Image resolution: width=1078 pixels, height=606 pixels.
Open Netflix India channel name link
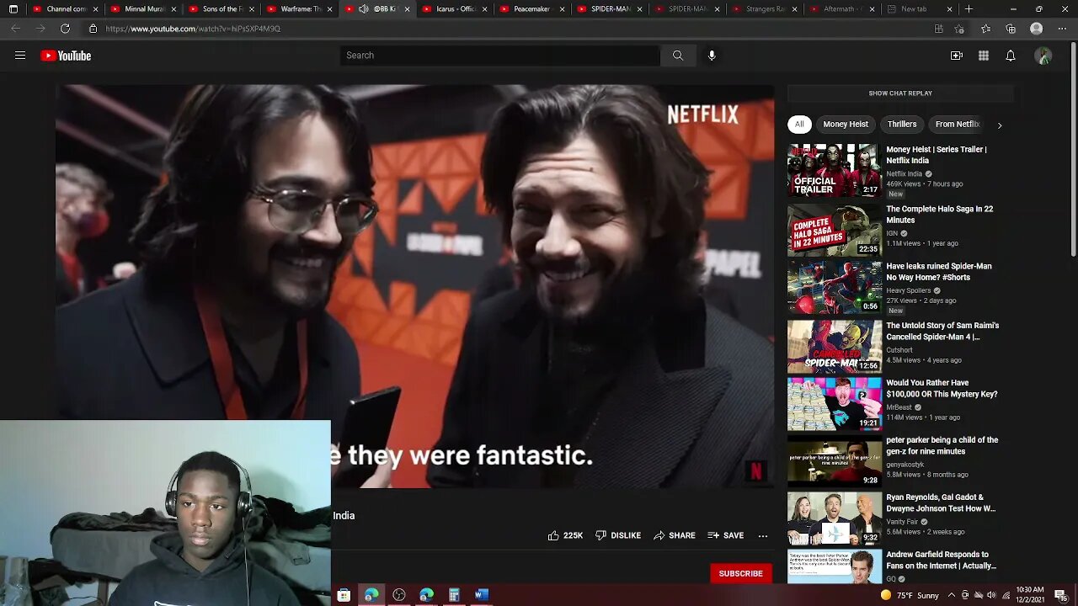click(x=904, y=174)
